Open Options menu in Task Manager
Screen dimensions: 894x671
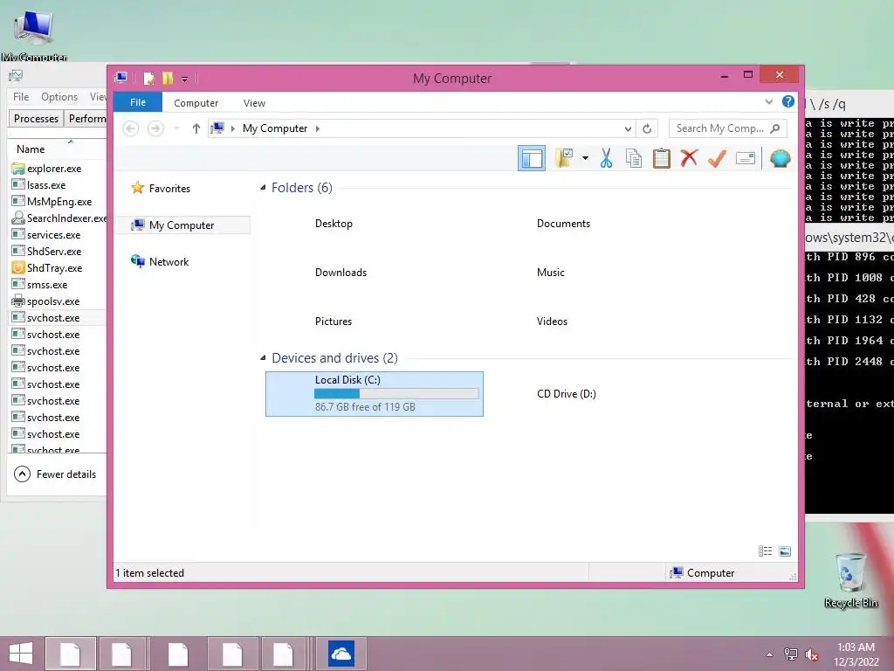pos(59,97)
